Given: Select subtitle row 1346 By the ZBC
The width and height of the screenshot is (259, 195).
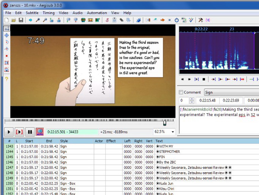Looking at the screenshot, I should [x=131, y=162].
